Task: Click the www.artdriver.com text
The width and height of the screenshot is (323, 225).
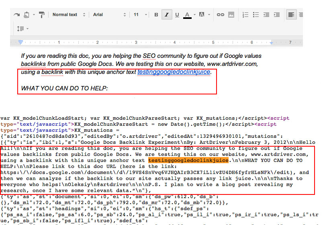Action: [232, 64]
